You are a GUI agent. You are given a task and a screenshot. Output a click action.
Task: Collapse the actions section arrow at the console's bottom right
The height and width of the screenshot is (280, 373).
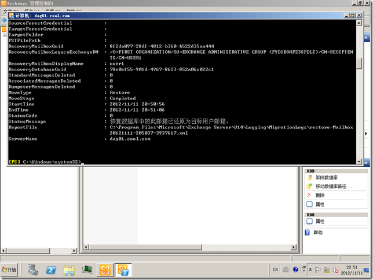pyautogui.click(x=367, y=163)
